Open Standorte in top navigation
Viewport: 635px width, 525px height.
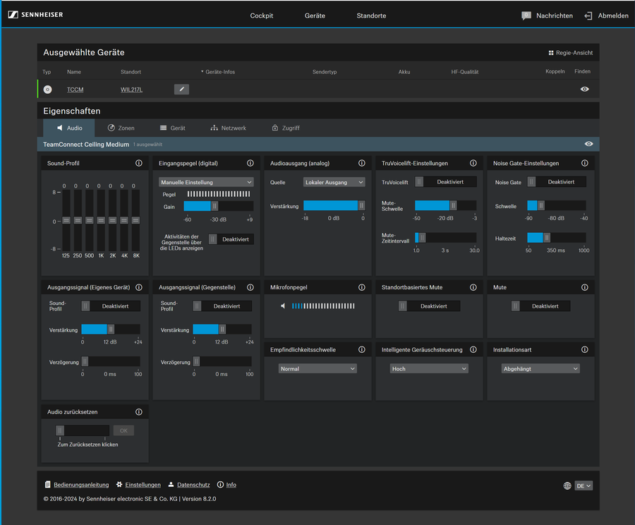click(x=371, y=16)
